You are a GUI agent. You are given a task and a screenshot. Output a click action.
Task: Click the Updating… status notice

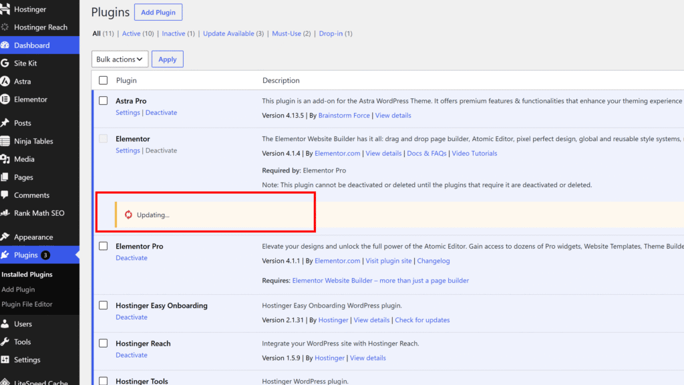coord(399,215)
